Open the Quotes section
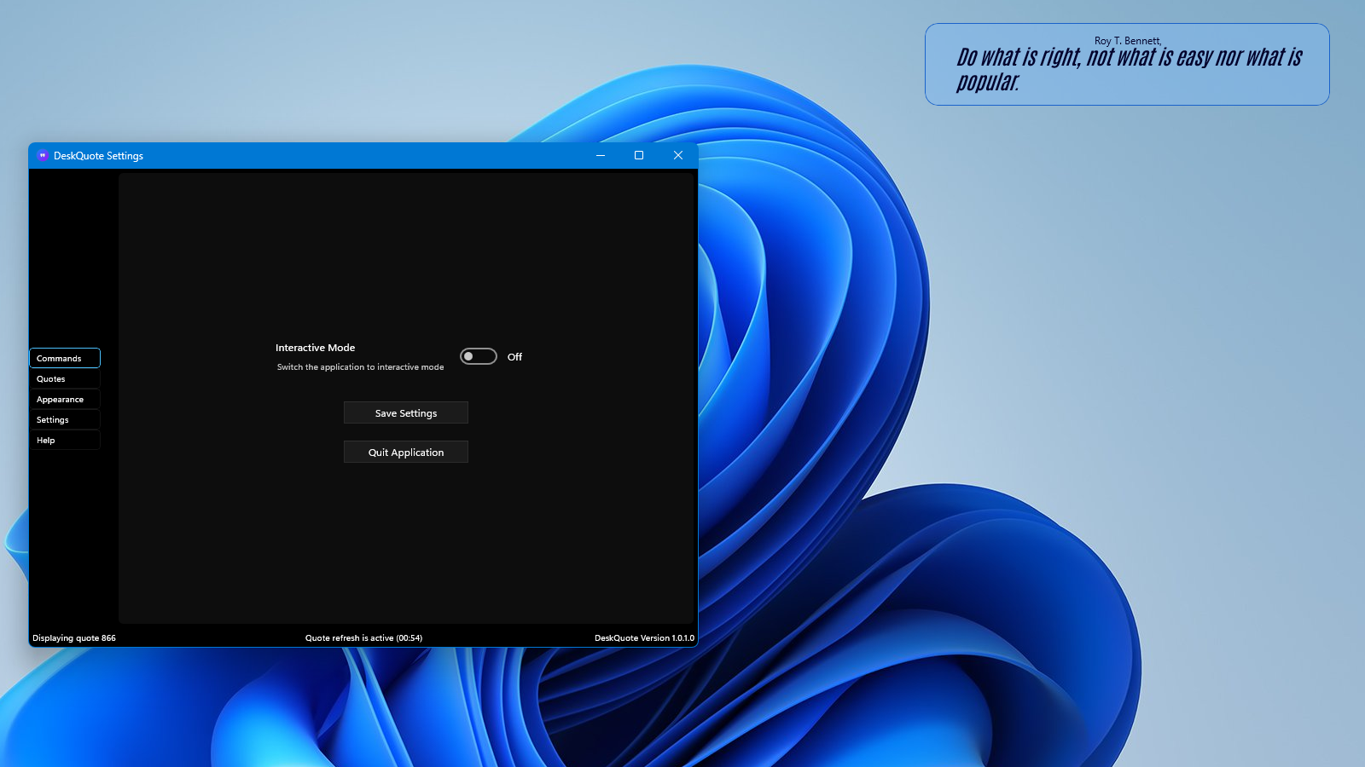The height and width of the screenshot is (767, 1365). pos(64,378)
